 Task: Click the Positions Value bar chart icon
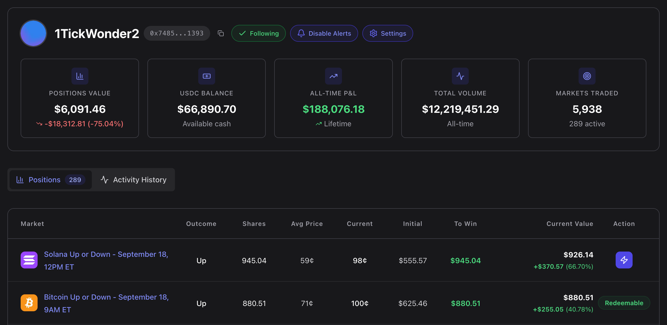coord(80,76)
